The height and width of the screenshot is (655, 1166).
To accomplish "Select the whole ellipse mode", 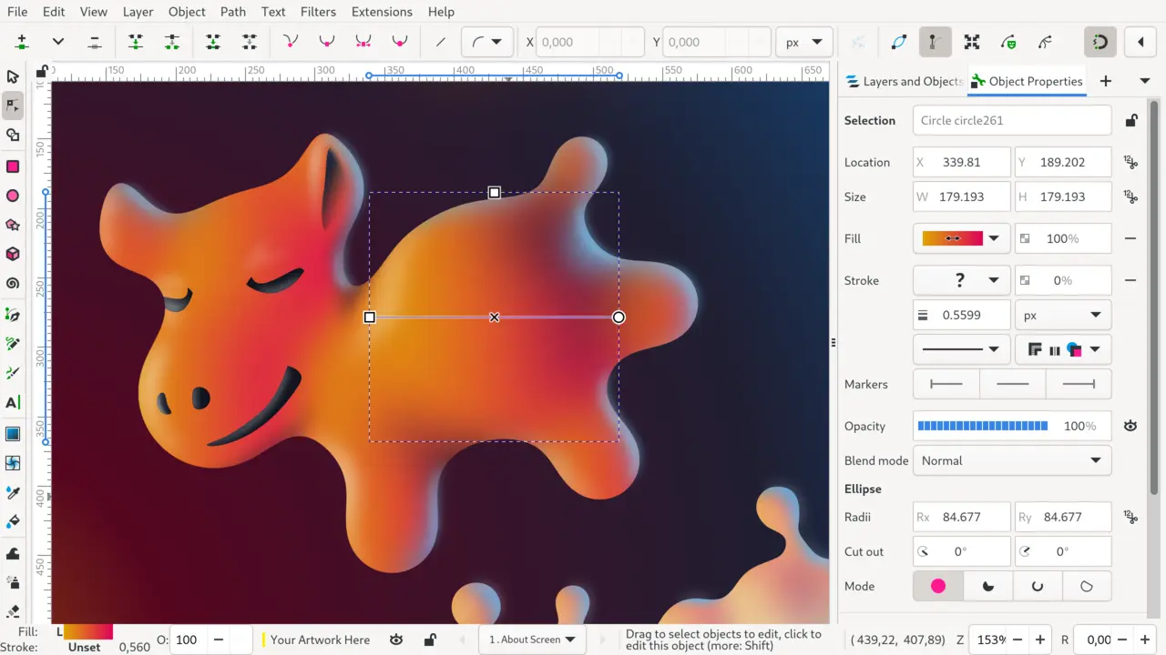I will 938,586.
